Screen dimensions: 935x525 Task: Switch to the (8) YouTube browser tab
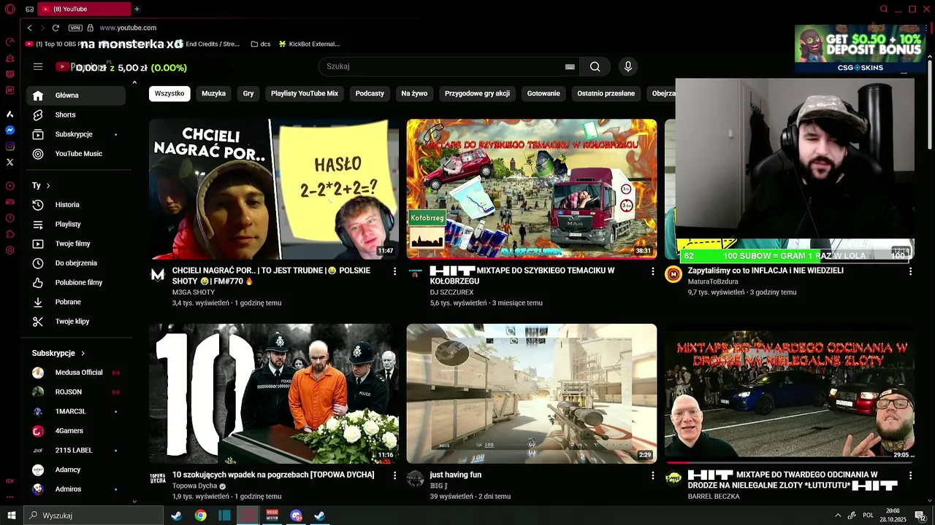(x=83, y=9)
